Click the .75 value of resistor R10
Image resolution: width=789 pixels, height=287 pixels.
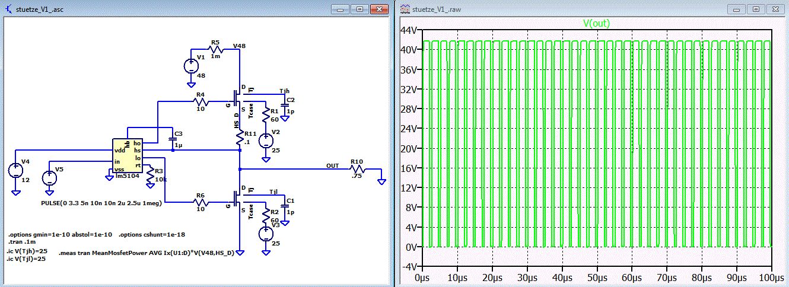click(357, 176)
